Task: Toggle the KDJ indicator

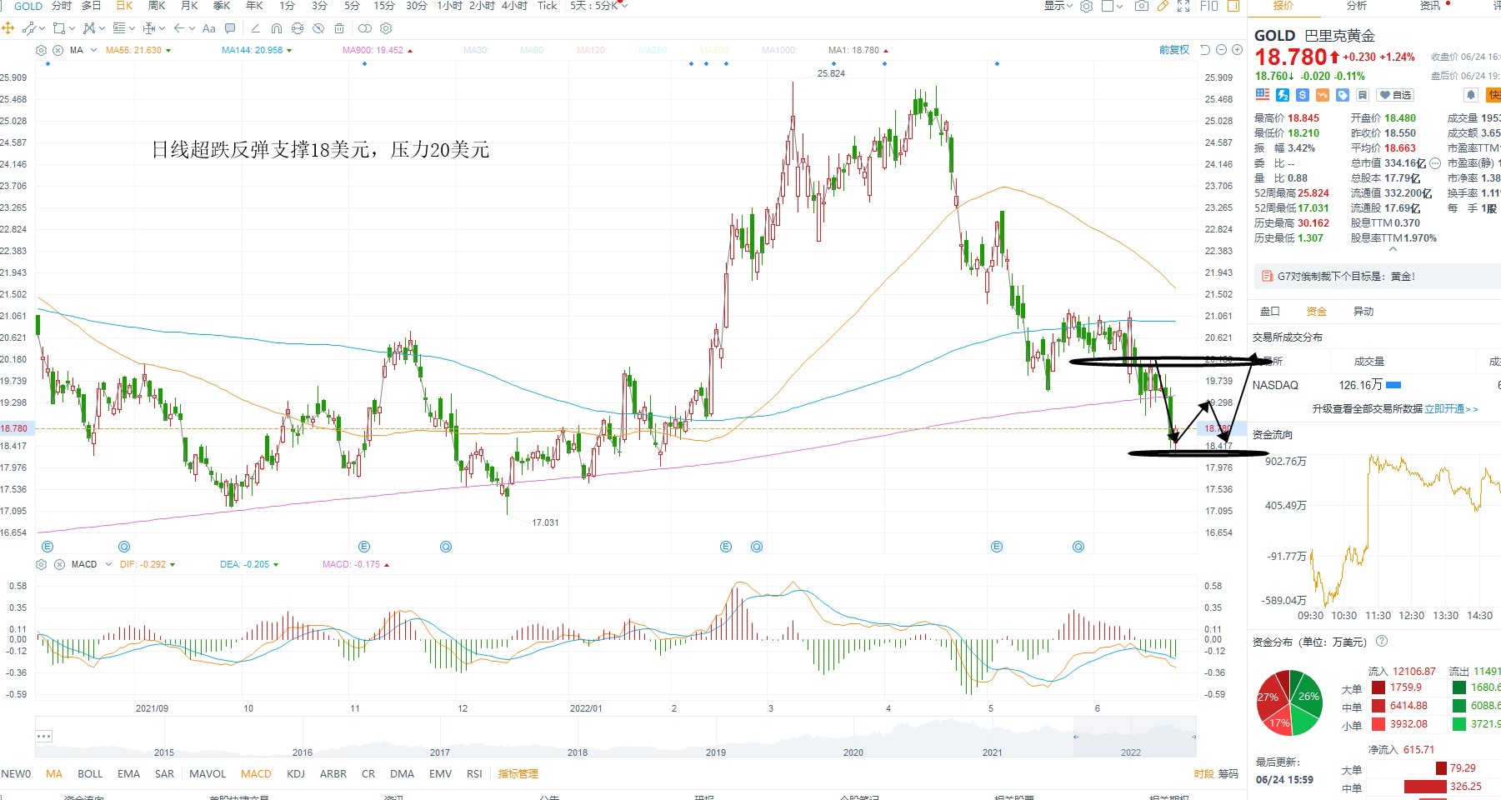Action: [x=296, y=774]
